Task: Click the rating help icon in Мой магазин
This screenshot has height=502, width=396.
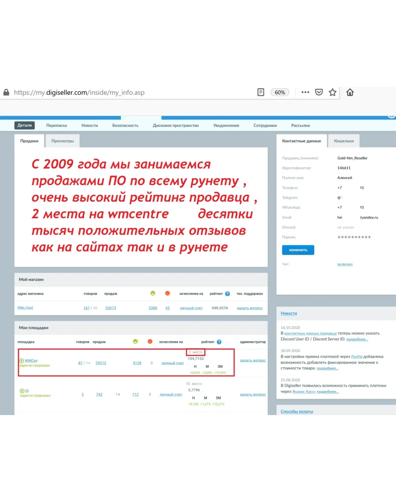Action: [227, 294]
